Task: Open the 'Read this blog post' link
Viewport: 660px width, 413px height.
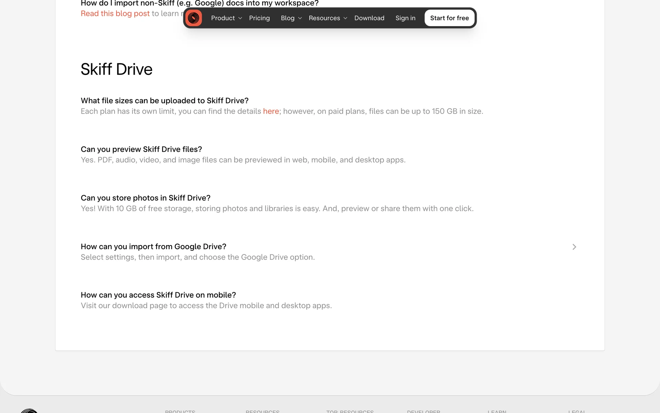Action: 115,13
